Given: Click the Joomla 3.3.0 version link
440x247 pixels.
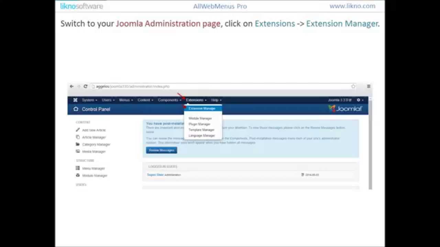Looking at the screenshot, I should click(340, 100).
